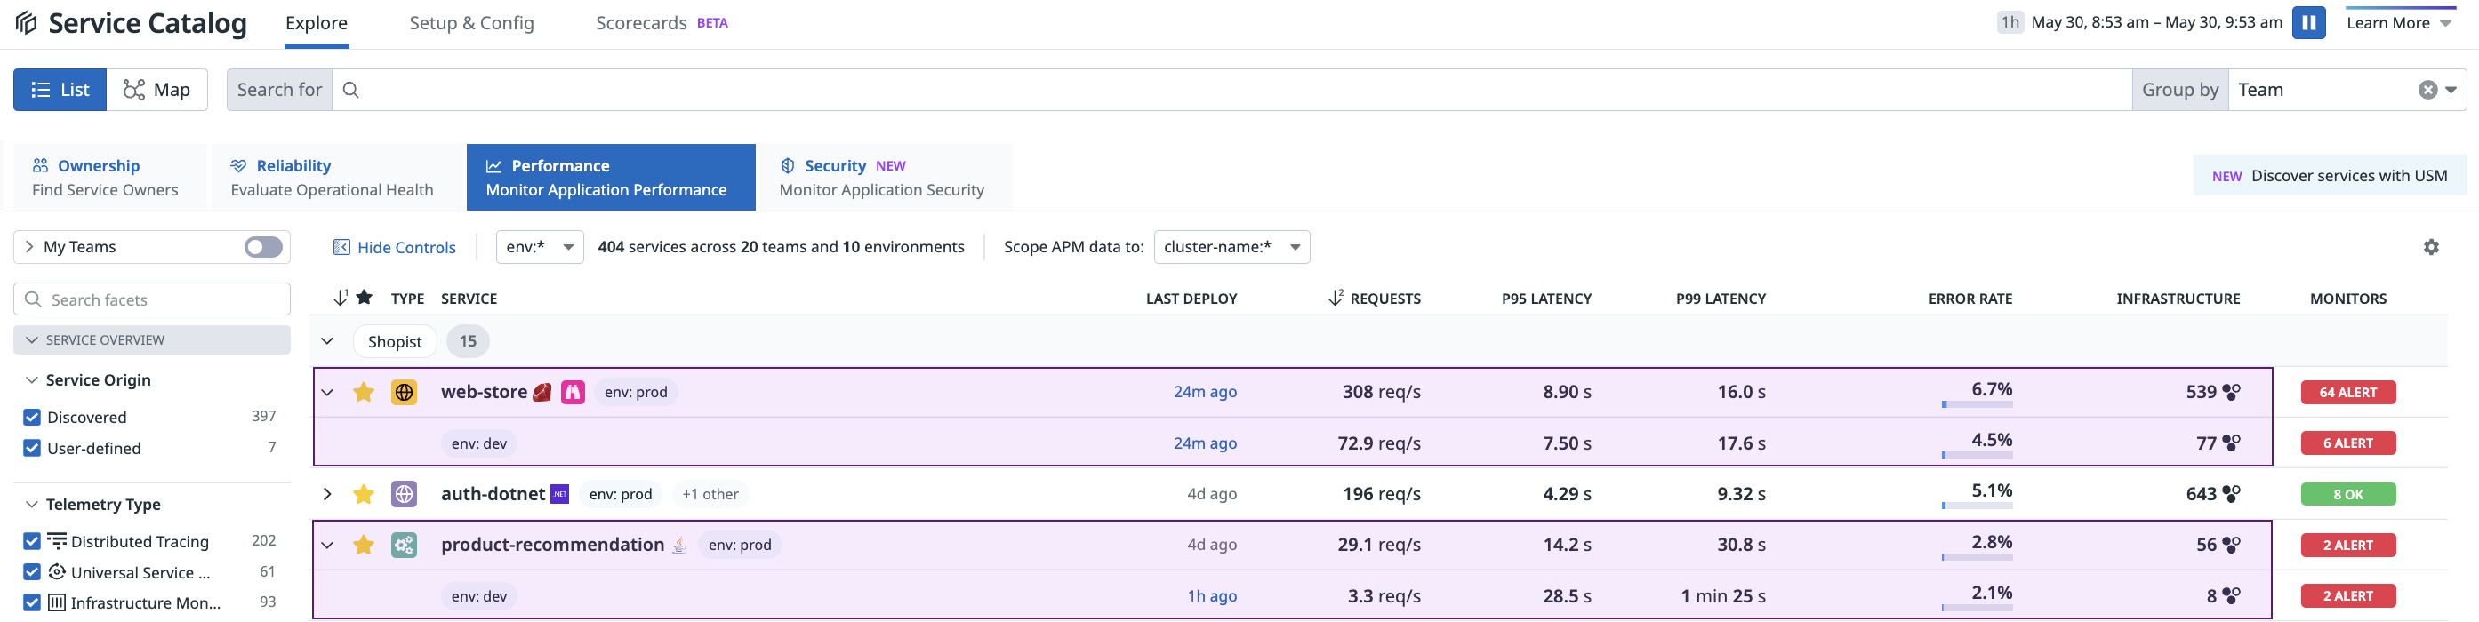
Task: Unstar the web-store service
Action: click(x=363, y=392)
